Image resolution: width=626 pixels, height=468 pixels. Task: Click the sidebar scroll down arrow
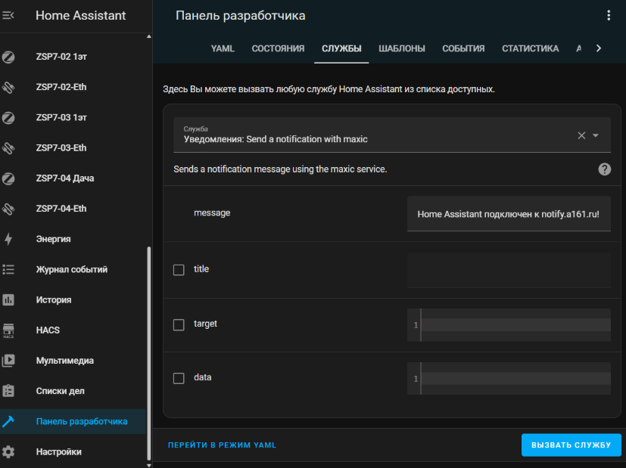click(x=149, y=465)
